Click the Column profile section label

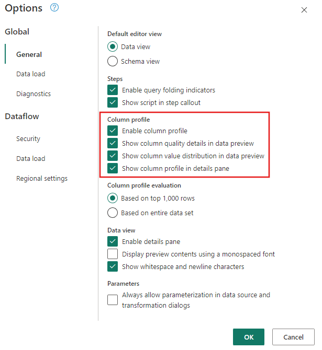pos(129,120)
